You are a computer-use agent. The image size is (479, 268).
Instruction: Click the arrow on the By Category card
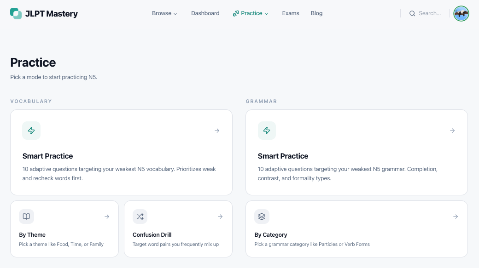pyautogui.click(x=456, y=217)
